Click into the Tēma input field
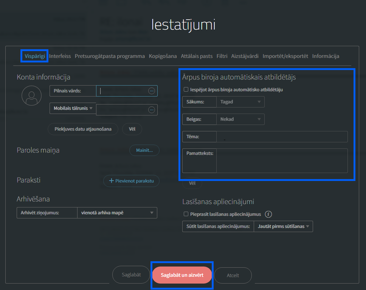Screen dimensions: 366x290 pyautogui.click(x=282, y=137)
